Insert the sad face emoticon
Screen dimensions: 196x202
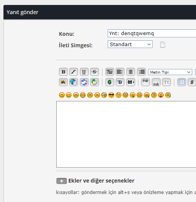(x=97, y=95)
